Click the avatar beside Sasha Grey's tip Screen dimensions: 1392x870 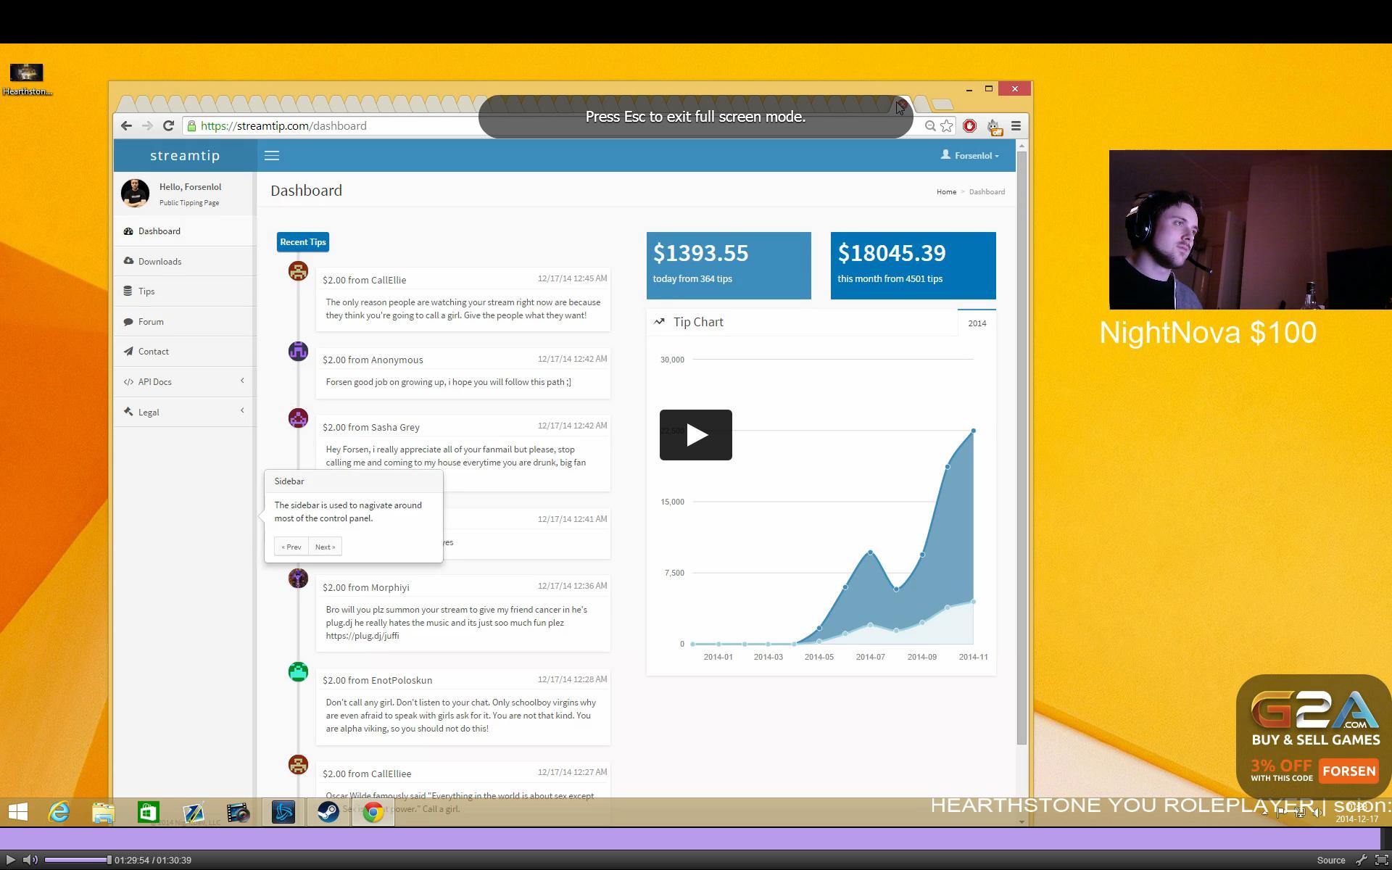298,418
